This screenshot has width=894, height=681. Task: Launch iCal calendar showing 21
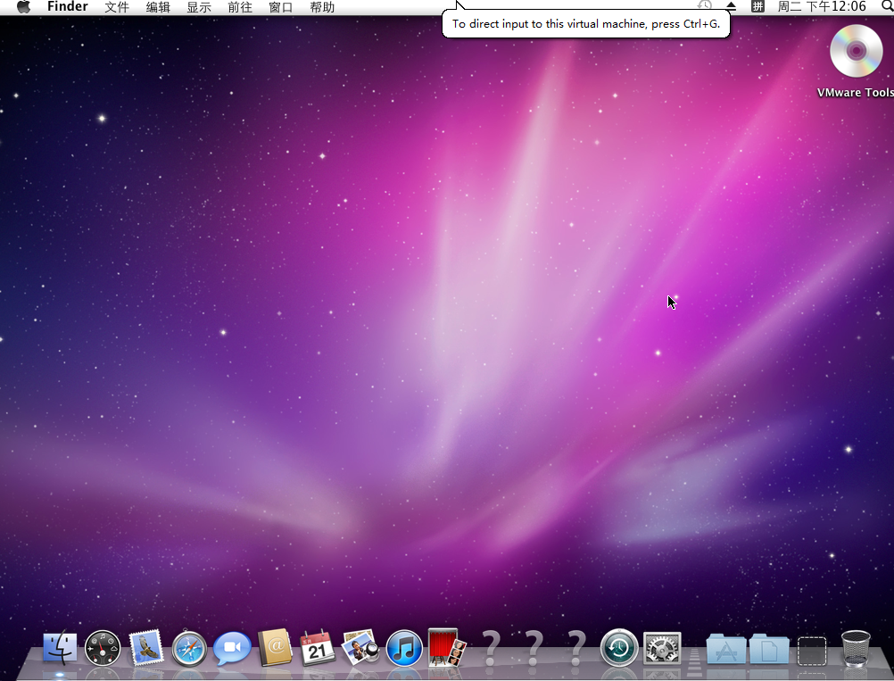pos(318,649)
